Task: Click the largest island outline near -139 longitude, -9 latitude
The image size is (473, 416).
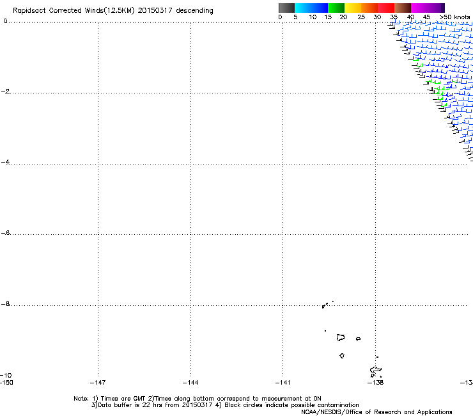Action: tap(341, 337)
